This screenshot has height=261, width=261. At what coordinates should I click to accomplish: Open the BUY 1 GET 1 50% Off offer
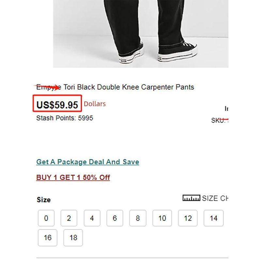pyautogui.click(x=73, y=177)
